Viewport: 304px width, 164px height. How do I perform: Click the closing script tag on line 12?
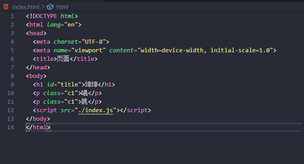coord(136,110)
